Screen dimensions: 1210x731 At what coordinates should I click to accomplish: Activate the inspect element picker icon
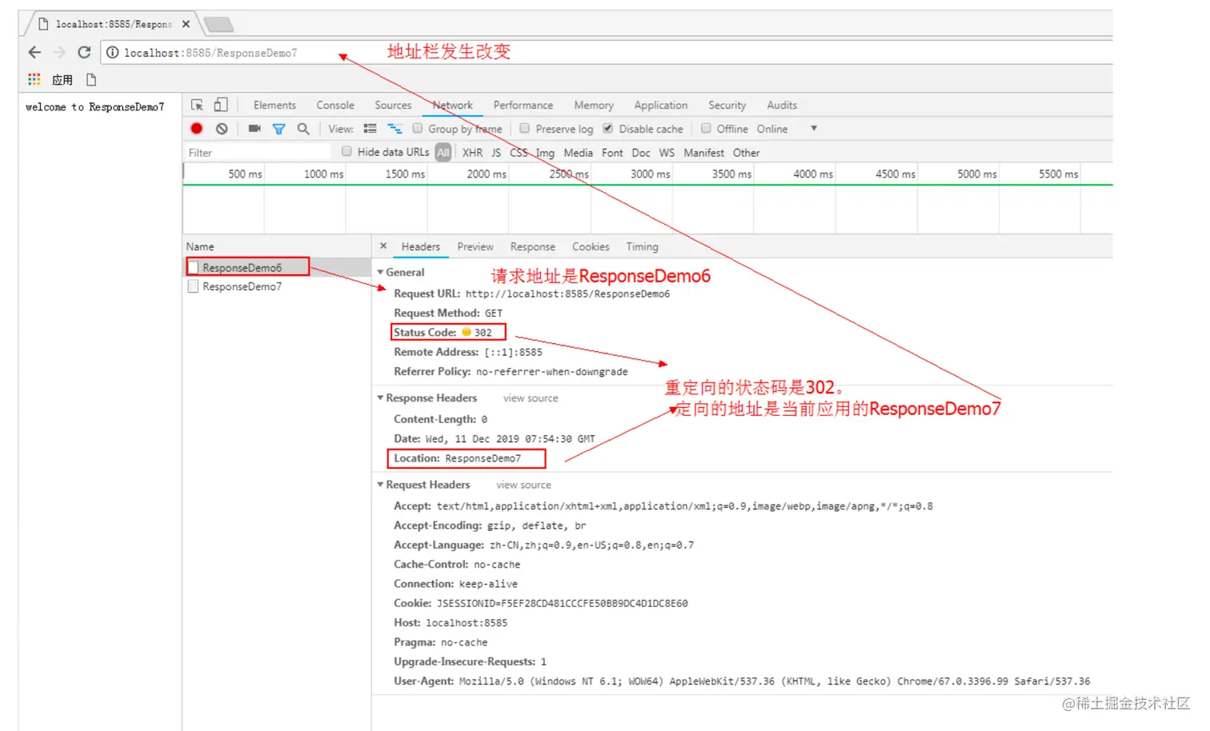pyautogui.click(x=197, y=105)
